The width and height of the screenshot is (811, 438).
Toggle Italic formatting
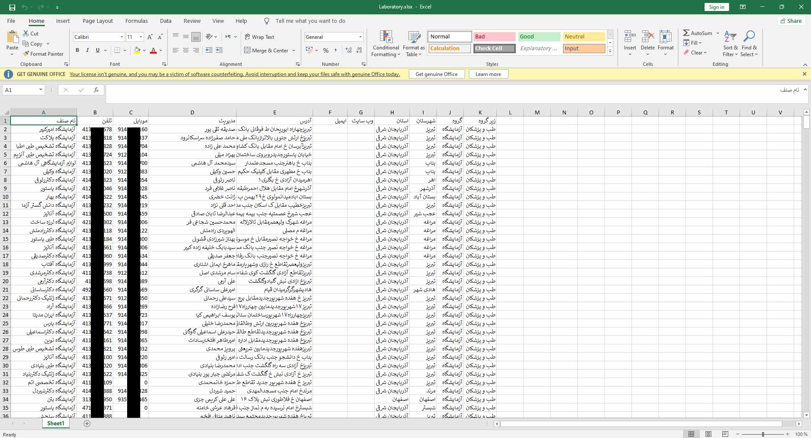tap(87, 51)
